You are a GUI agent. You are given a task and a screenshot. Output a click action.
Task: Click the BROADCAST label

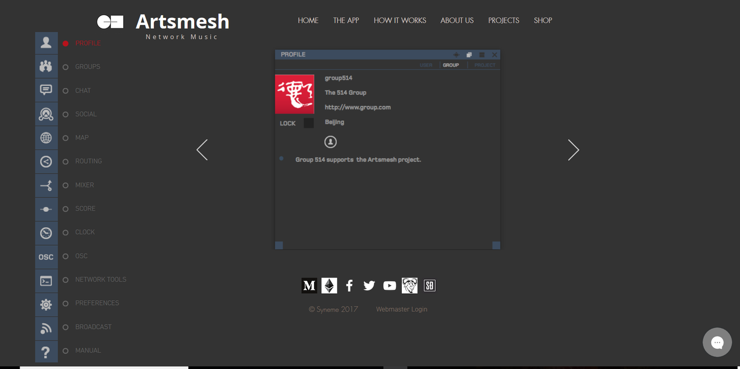[94, 327]
